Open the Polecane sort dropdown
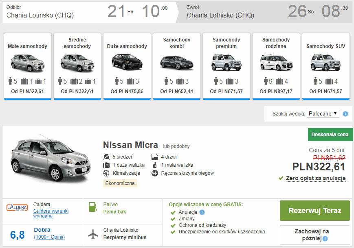 pos(323,114)
